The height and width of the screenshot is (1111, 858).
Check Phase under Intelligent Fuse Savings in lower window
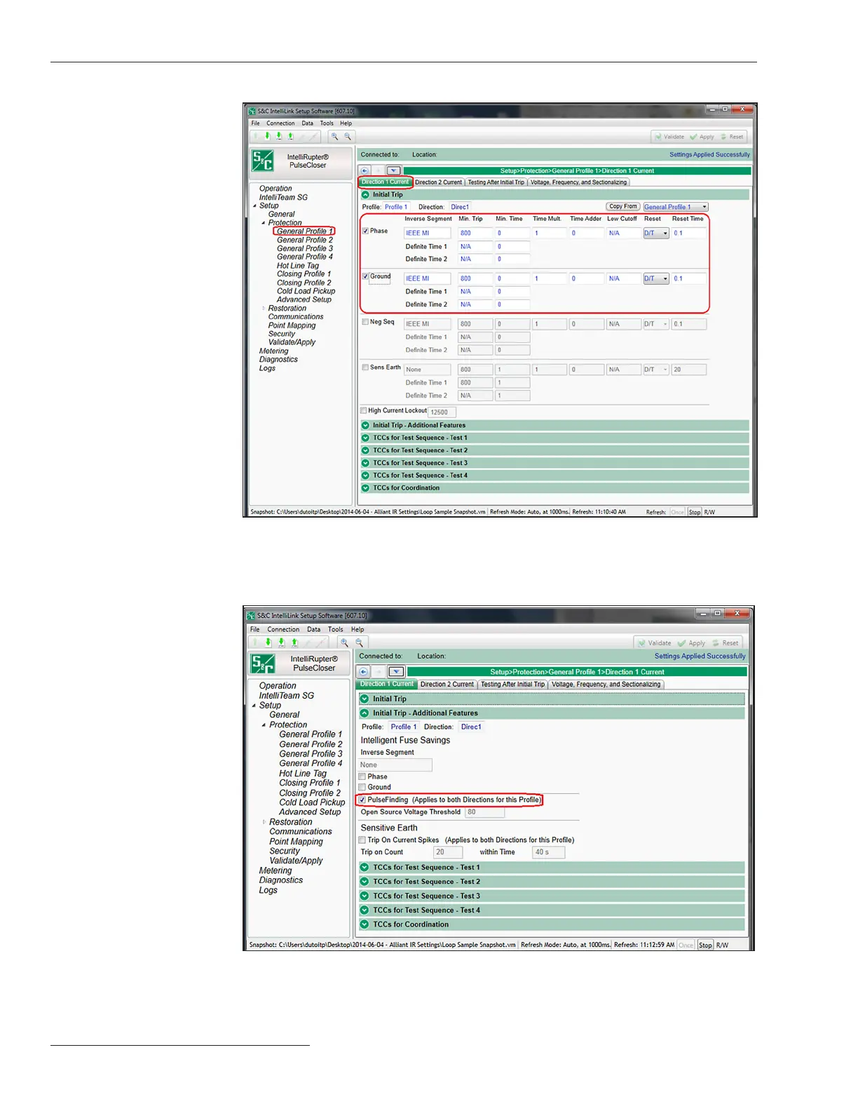point(362,776)
